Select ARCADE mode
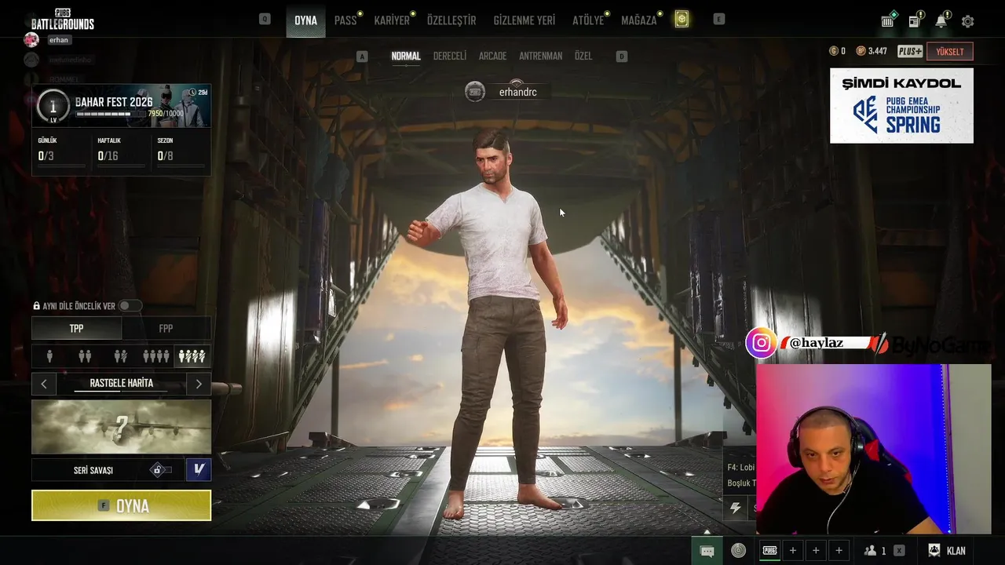The width and height of the screenshot is (1005, 565). [492, 56]
